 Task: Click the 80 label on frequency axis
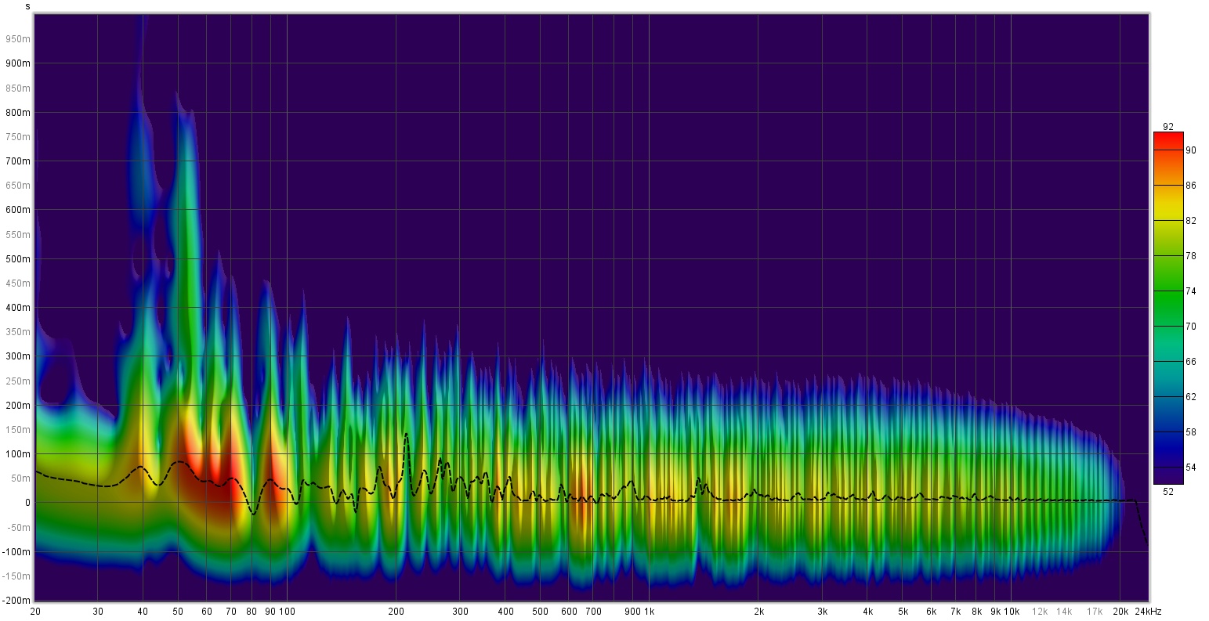(252, 611)
